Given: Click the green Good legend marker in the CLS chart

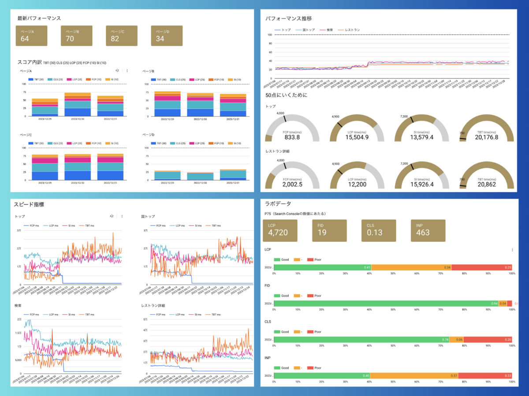Looking at the screenshot, I should coord(277,331).
